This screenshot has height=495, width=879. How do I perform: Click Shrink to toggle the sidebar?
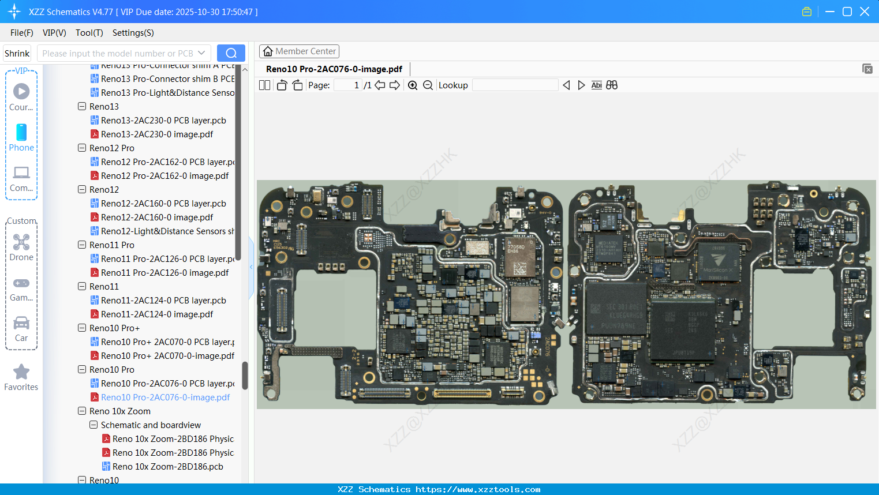click(x=17, y=53)
